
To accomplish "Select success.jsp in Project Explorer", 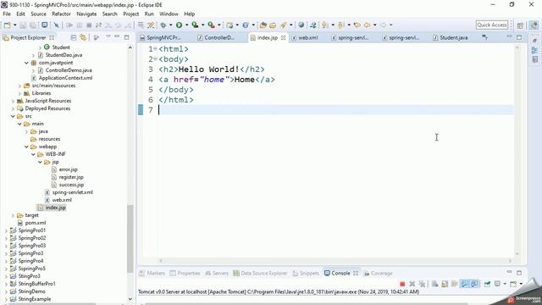I will coord(71,185).
